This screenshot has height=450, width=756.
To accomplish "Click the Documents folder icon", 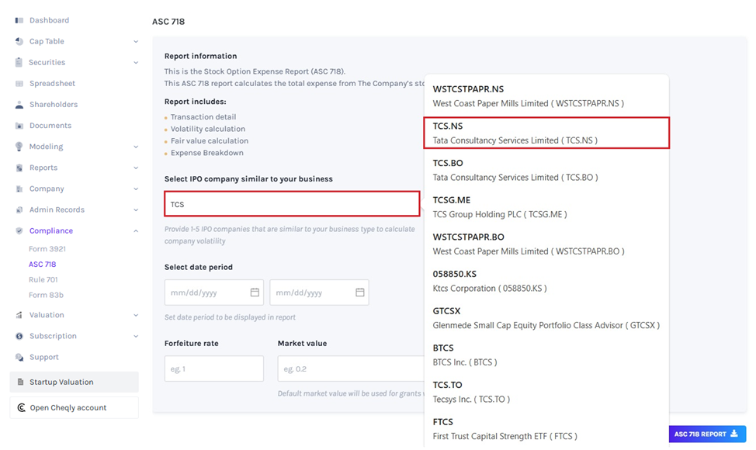I will tap(19, 126).
